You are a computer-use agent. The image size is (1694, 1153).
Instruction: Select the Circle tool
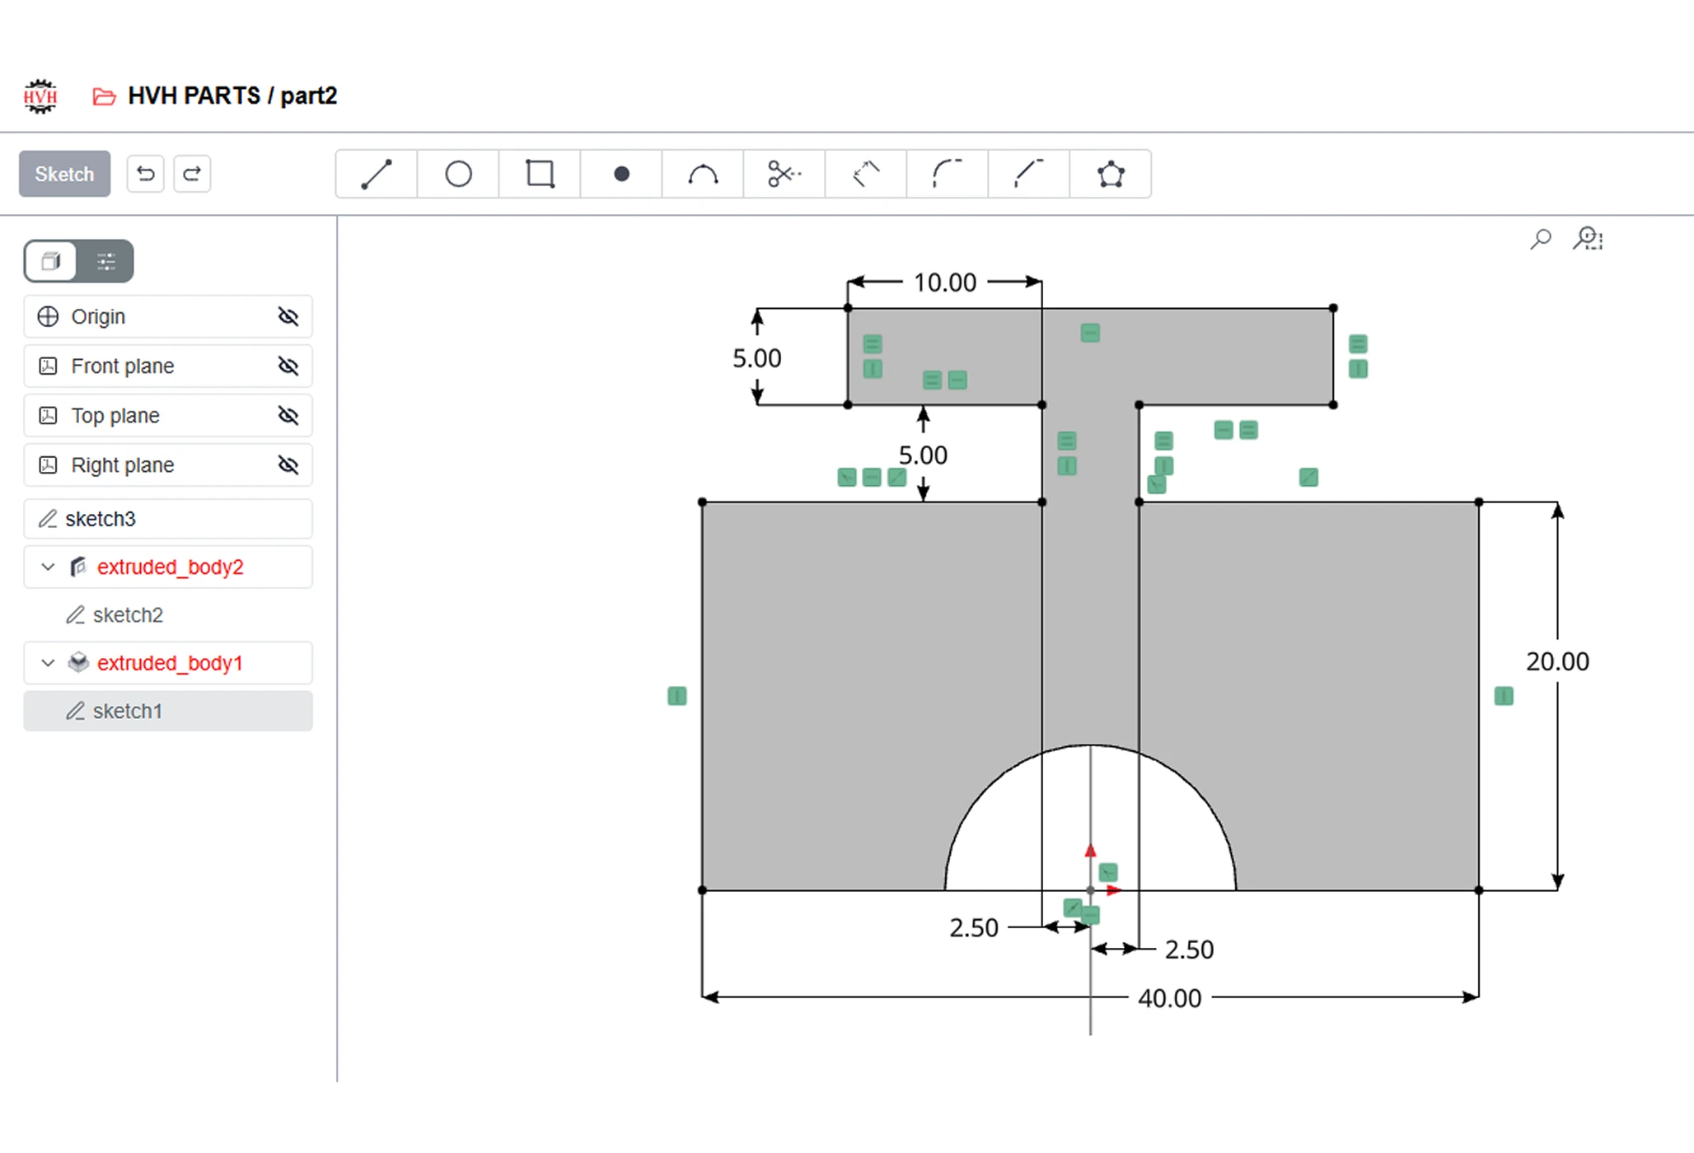coord(458,174)
